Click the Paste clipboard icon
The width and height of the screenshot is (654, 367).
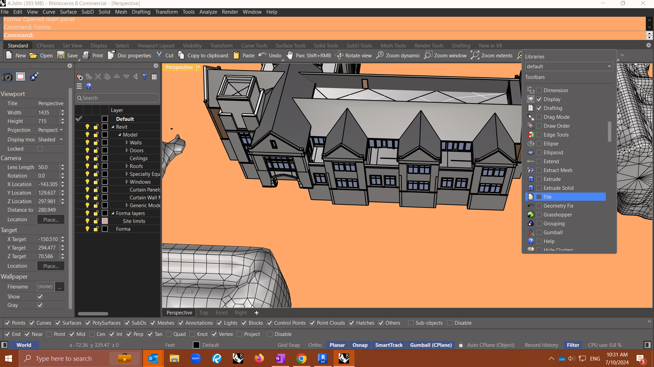pyautogui.click(x=236, y=55)
